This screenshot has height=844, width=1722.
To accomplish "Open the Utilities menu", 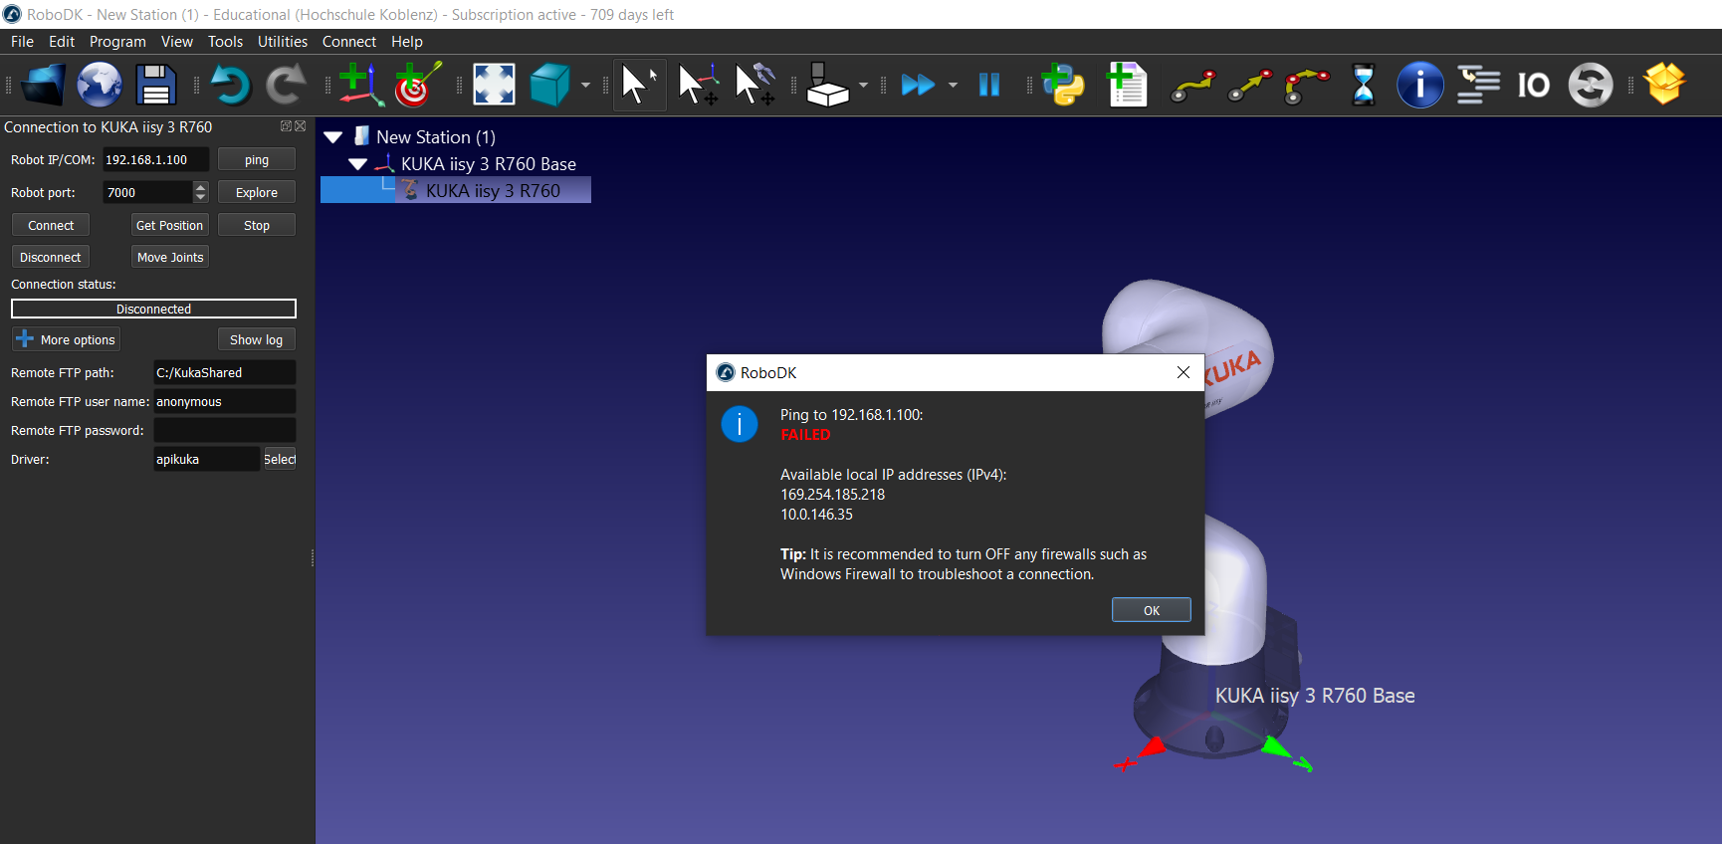I will pyautogui.click(x=282, y=42).
